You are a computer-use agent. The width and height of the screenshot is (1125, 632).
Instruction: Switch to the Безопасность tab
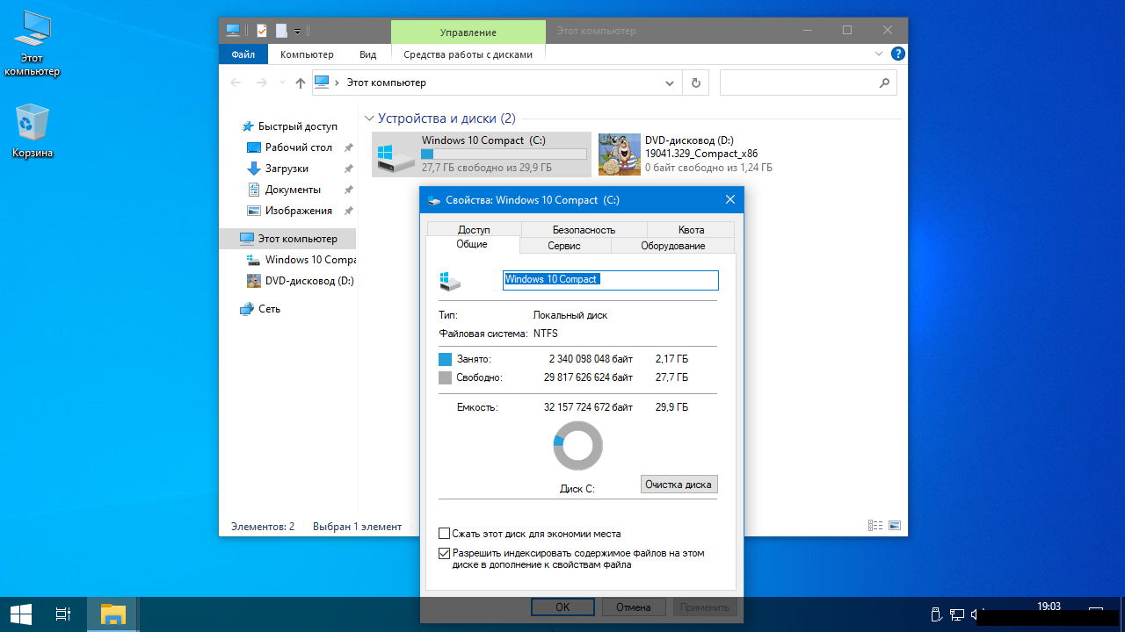pyautogui.click(x=584, y=229)
